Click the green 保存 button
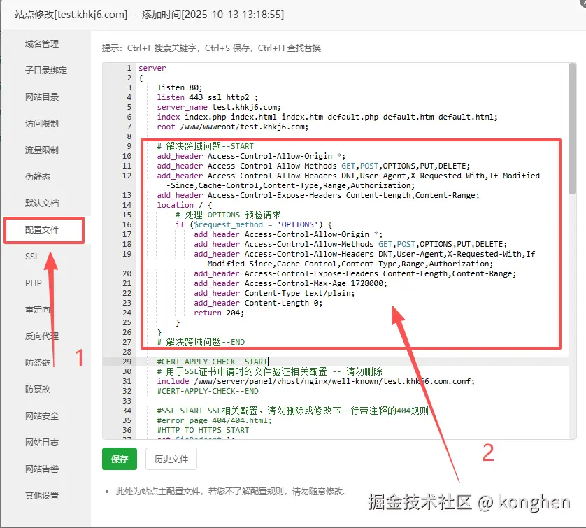Image resolution: width=586 pixels, height=528 pixels. coord(120,459)
